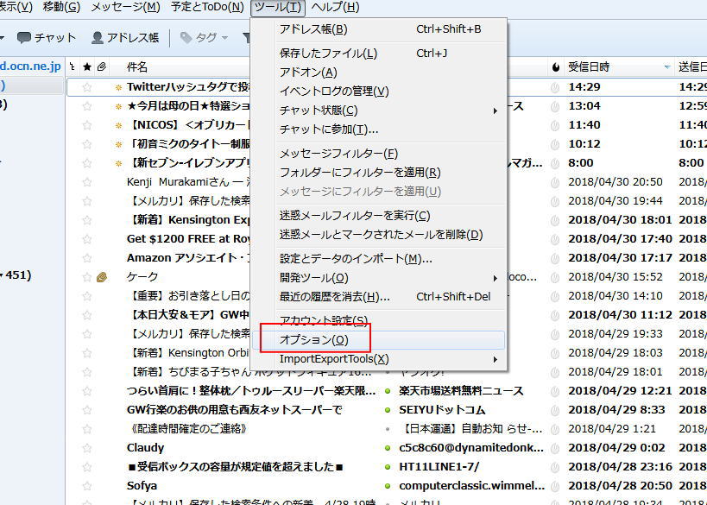Open アカウント設定(S) entry
The width and height of the screenshot is (707, 505).
coord(379,320)
